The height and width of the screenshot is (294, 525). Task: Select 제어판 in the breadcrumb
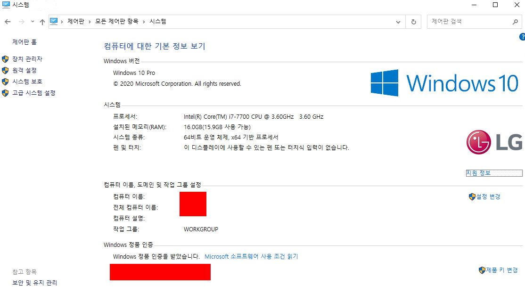(x=76, y=21)
